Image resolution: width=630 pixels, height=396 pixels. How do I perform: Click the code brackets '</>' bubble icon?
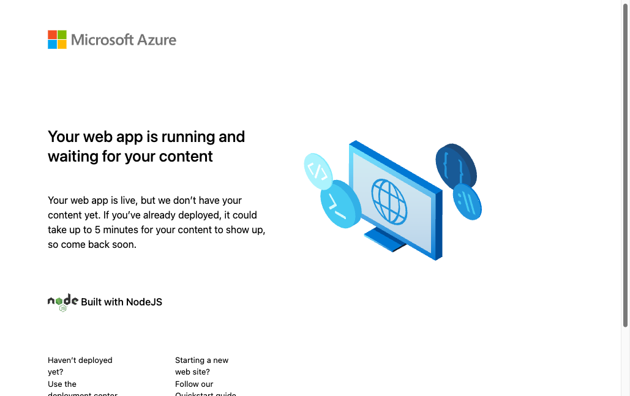pyautogui.click(x=318, y=171)
